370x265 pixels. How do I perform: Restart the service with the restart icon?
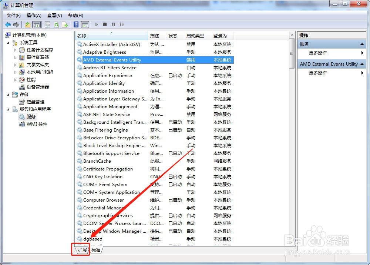click(122, 24)
